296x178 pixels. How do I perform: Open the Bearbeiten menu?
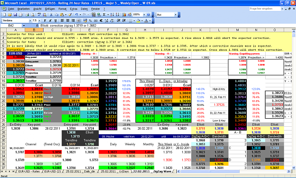[24, 9]
